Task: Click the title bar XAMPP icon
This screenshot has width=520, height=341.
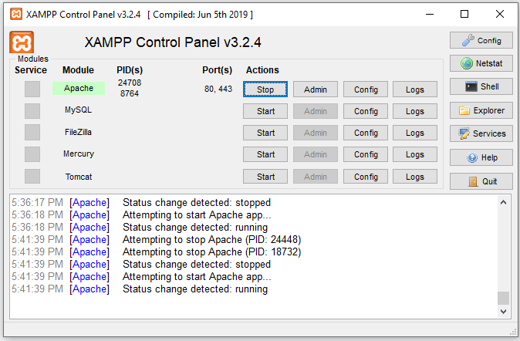Action: coord(16,14)
